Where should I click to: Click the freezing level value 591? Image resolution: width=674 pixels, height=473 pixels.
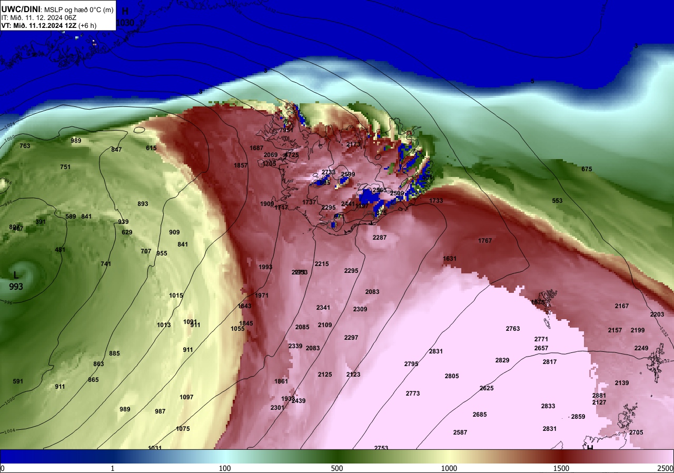(x=18, y=381)
